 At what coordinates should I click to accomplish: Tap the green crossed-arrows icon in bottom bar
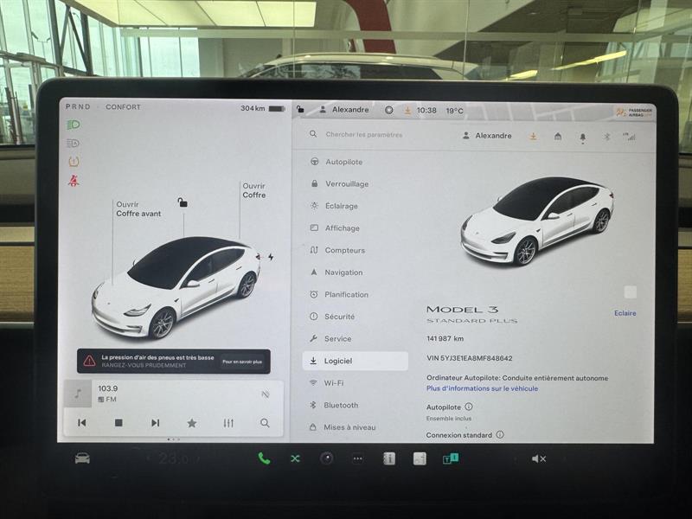click(295, 459)
